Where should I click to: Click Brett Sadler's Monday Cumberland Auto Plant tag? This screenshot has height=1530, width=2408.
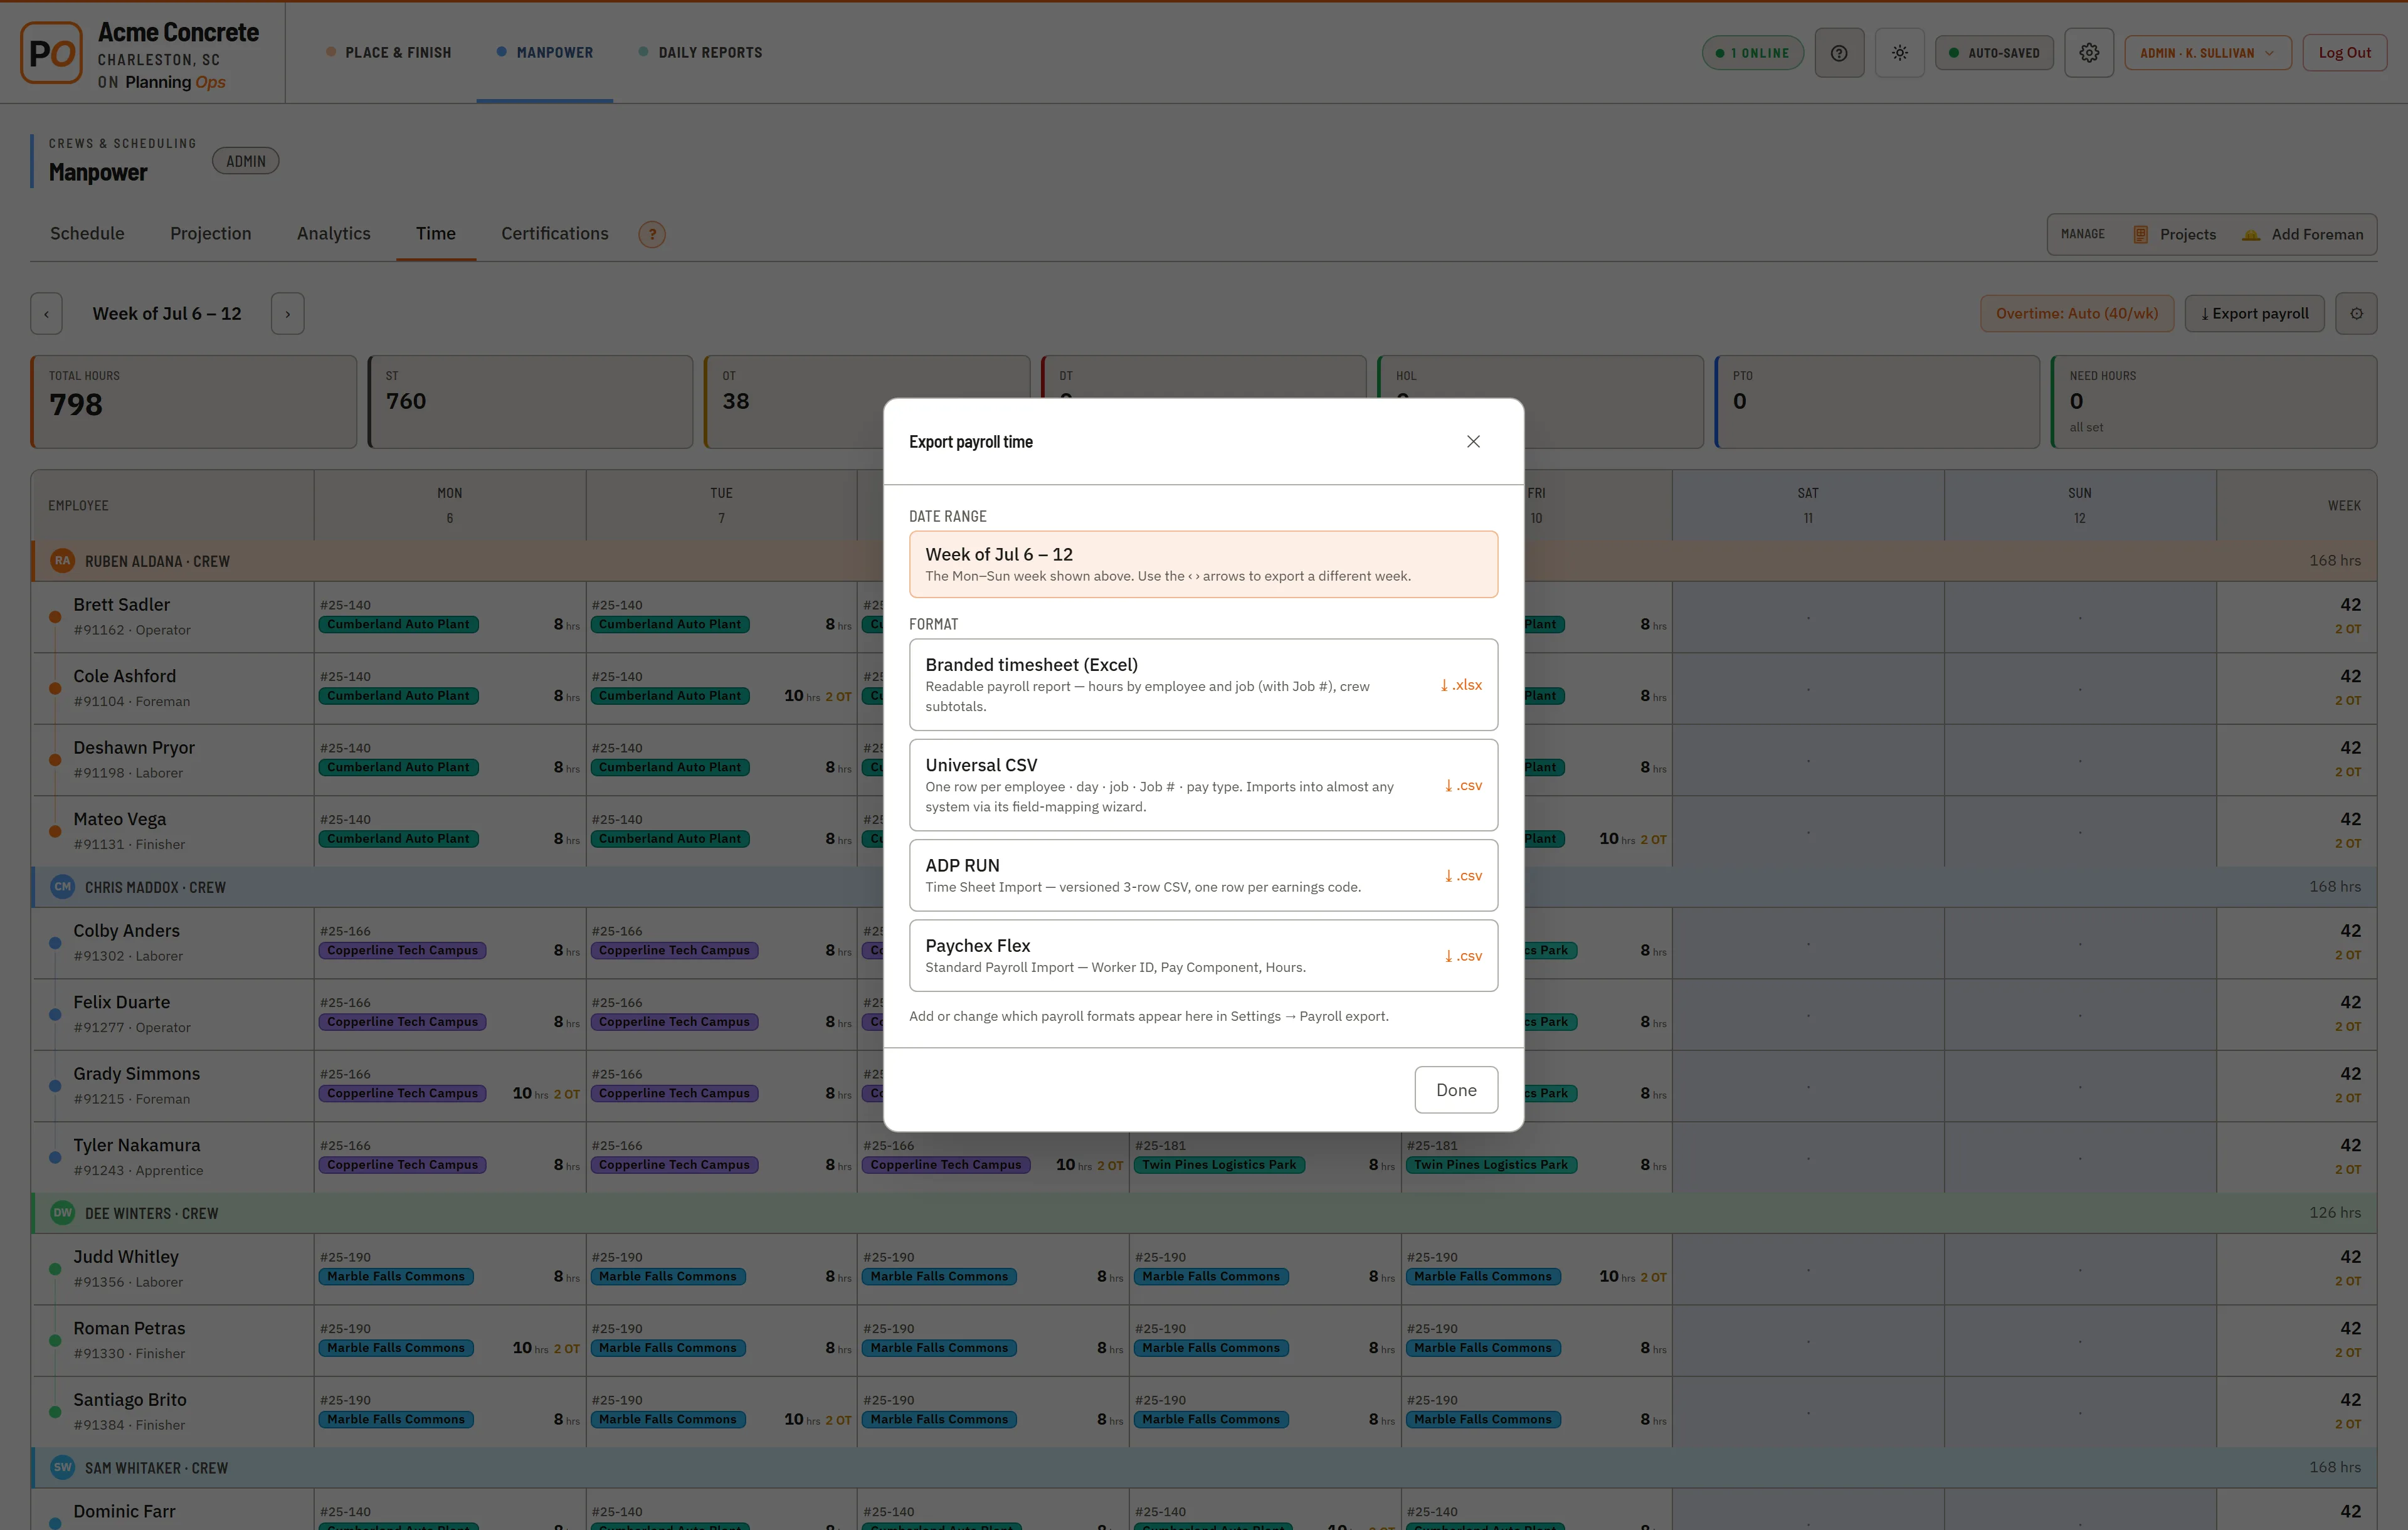398,624
